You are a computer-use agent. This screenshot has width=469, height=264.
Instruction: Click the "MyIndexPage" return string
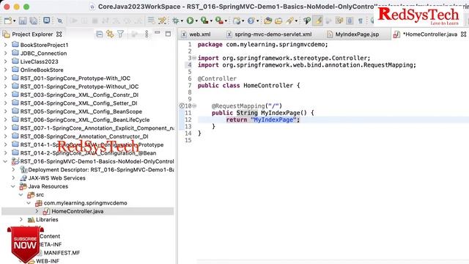coord(273,120)
